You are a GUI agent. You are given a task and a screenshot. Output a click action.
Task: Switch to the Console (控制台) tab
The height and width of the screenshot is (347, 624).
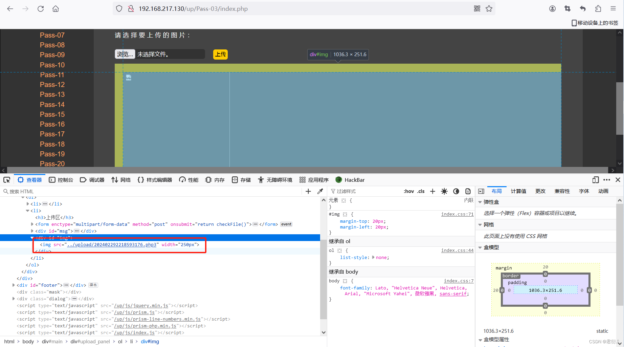(61, 180)
